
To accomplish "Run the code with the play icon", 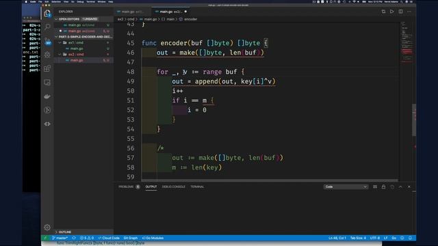I will (x=392, y=12).
